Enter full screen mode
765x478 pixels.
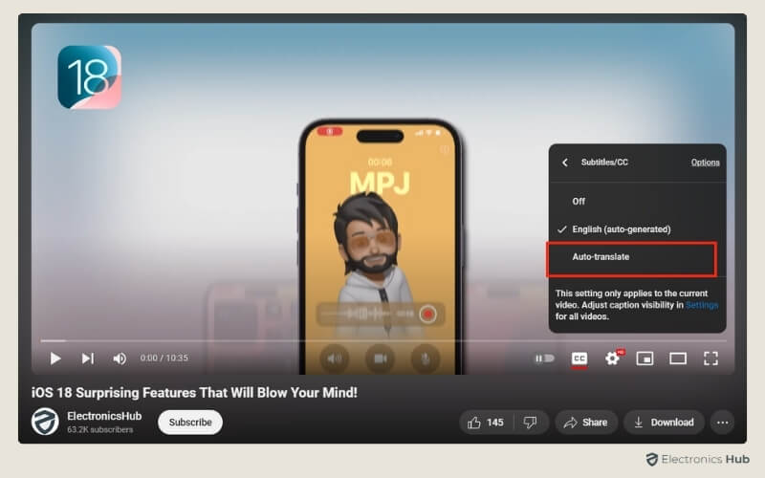pyautogui.click(x=710, y=358)
